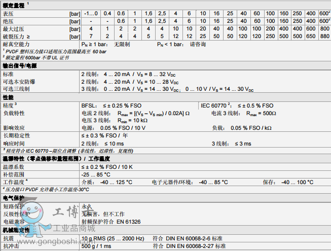Select the 表压 row label
Screen dimensions: 331x251
8,14
